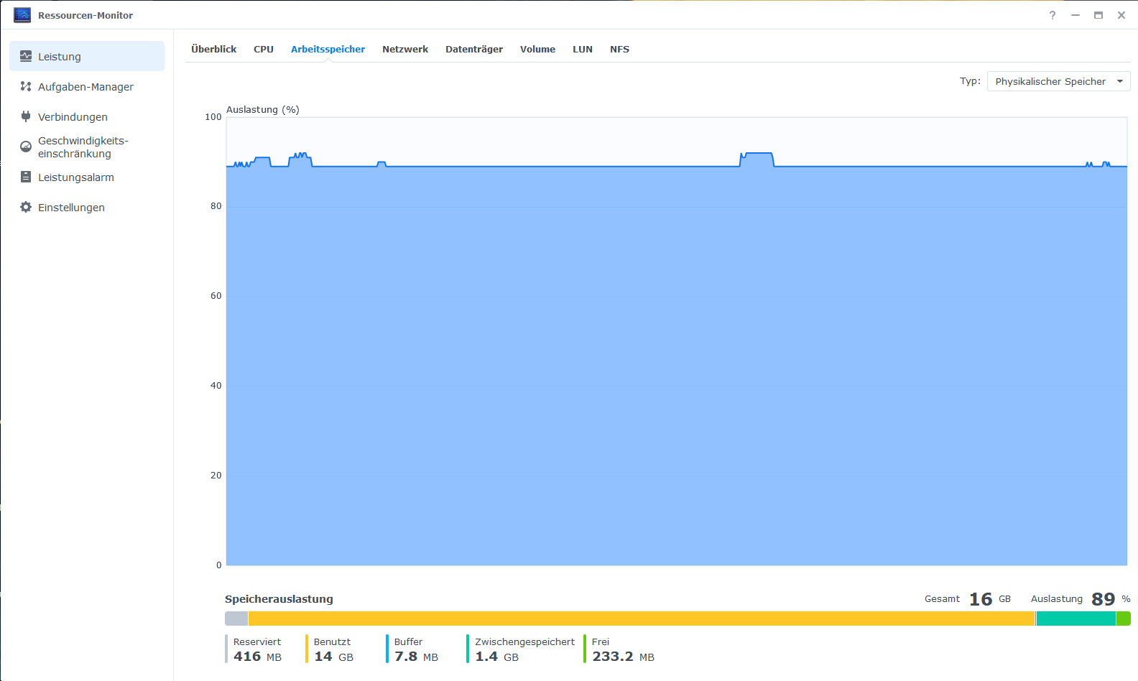Click the teal Zwischengespeichert bar segment
Screen dimensions: 1138x681
(1075, 619)
